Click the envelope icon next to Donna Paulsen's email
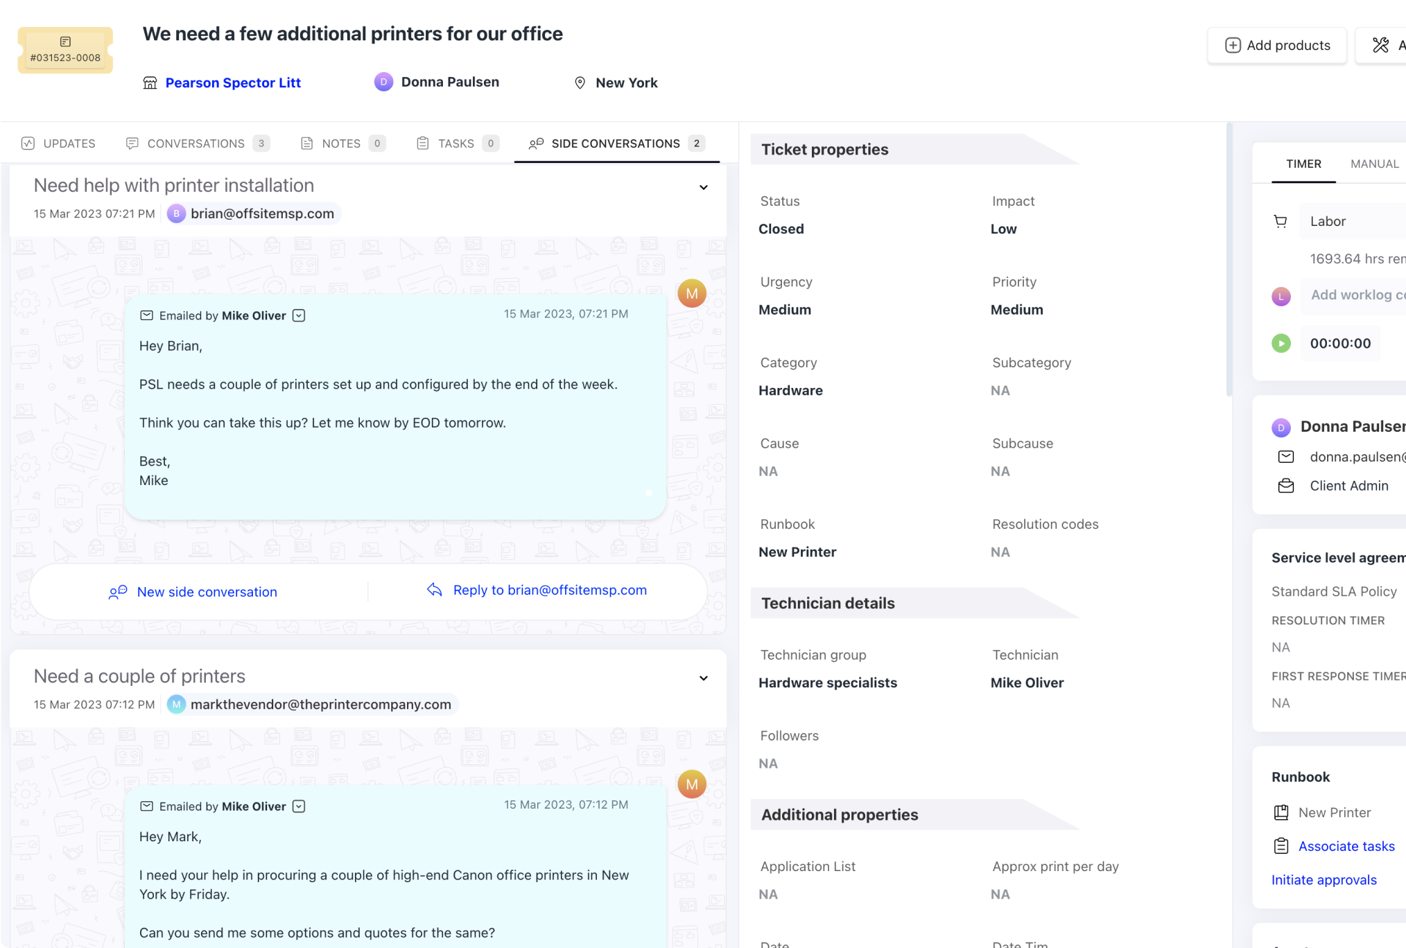 [1286, 457]
